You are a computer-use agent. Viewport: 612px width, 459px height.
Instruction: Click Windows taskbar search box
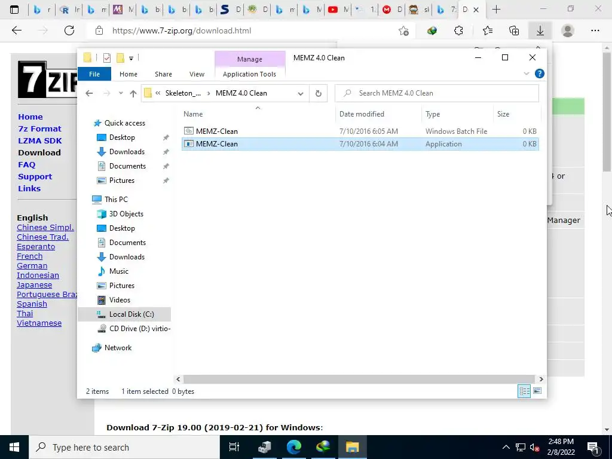pyautogui.click(x=124, y=447)
